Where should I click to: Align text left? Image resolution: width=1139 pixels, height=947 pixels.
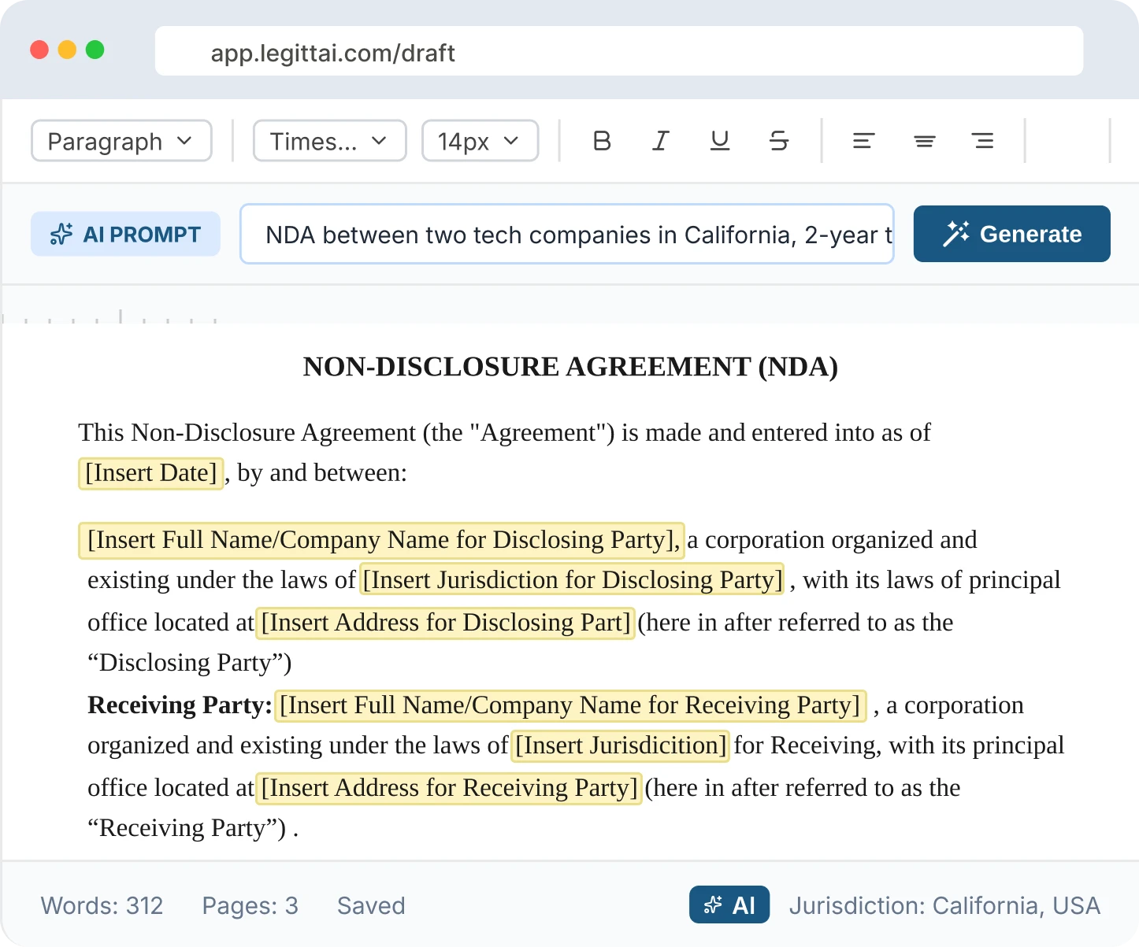864,141
